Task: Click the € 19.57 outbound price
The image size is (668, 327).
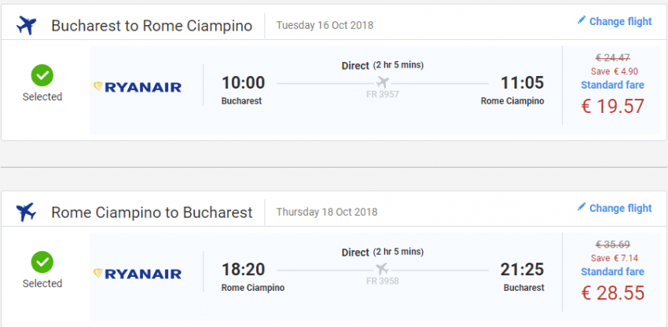Action: point(612,107)
